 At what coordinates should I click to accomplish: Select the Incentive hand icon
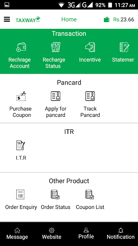pos(90,47)
